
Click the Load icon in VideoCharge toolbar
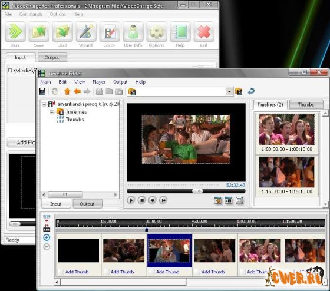[x=62, y=32]
